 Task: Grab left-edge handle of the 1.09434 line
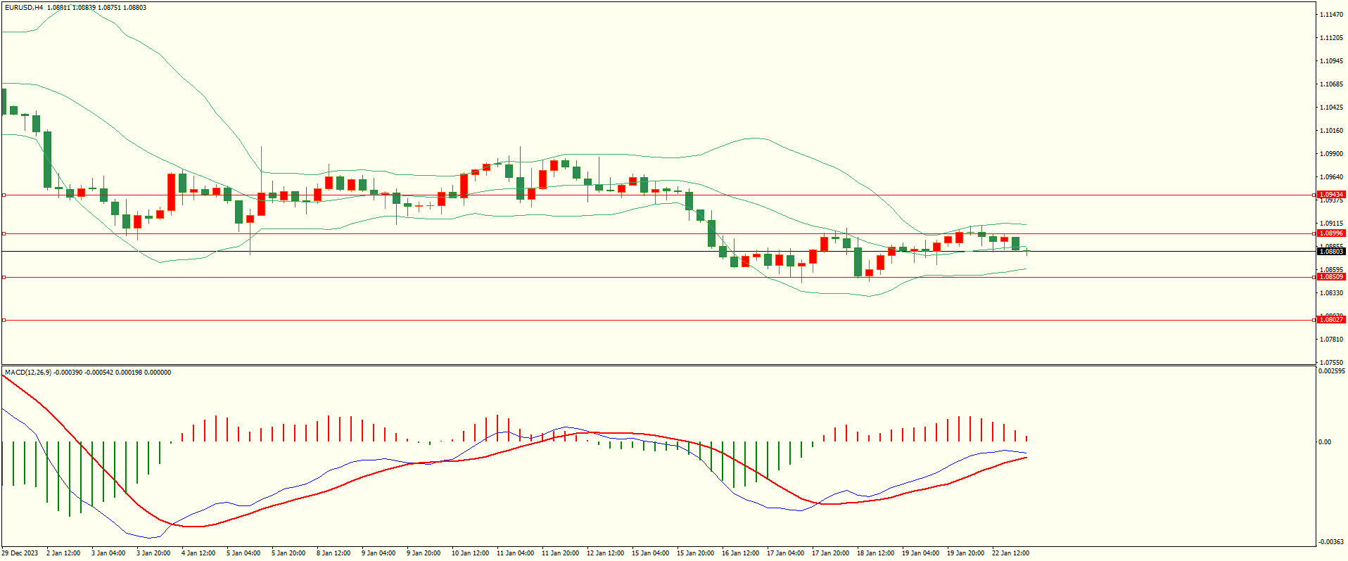(4, 195)
